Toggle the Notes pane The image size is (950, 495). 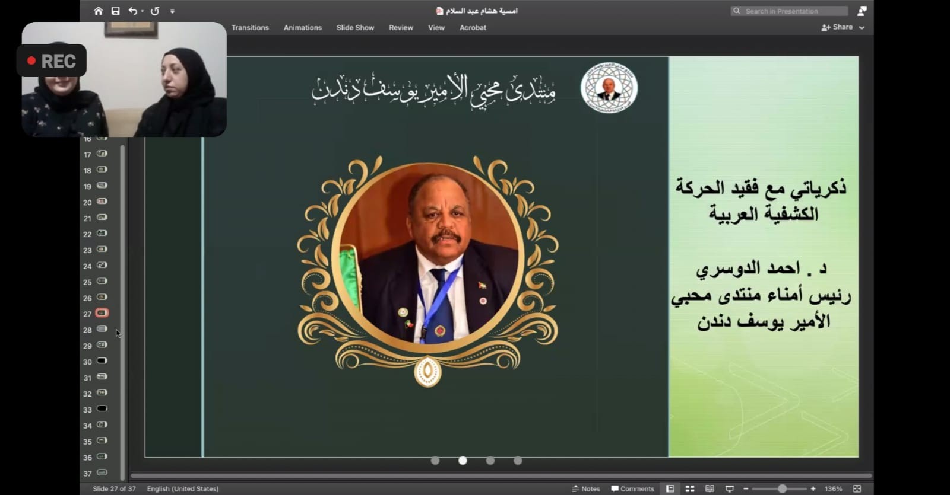(586, 488)
